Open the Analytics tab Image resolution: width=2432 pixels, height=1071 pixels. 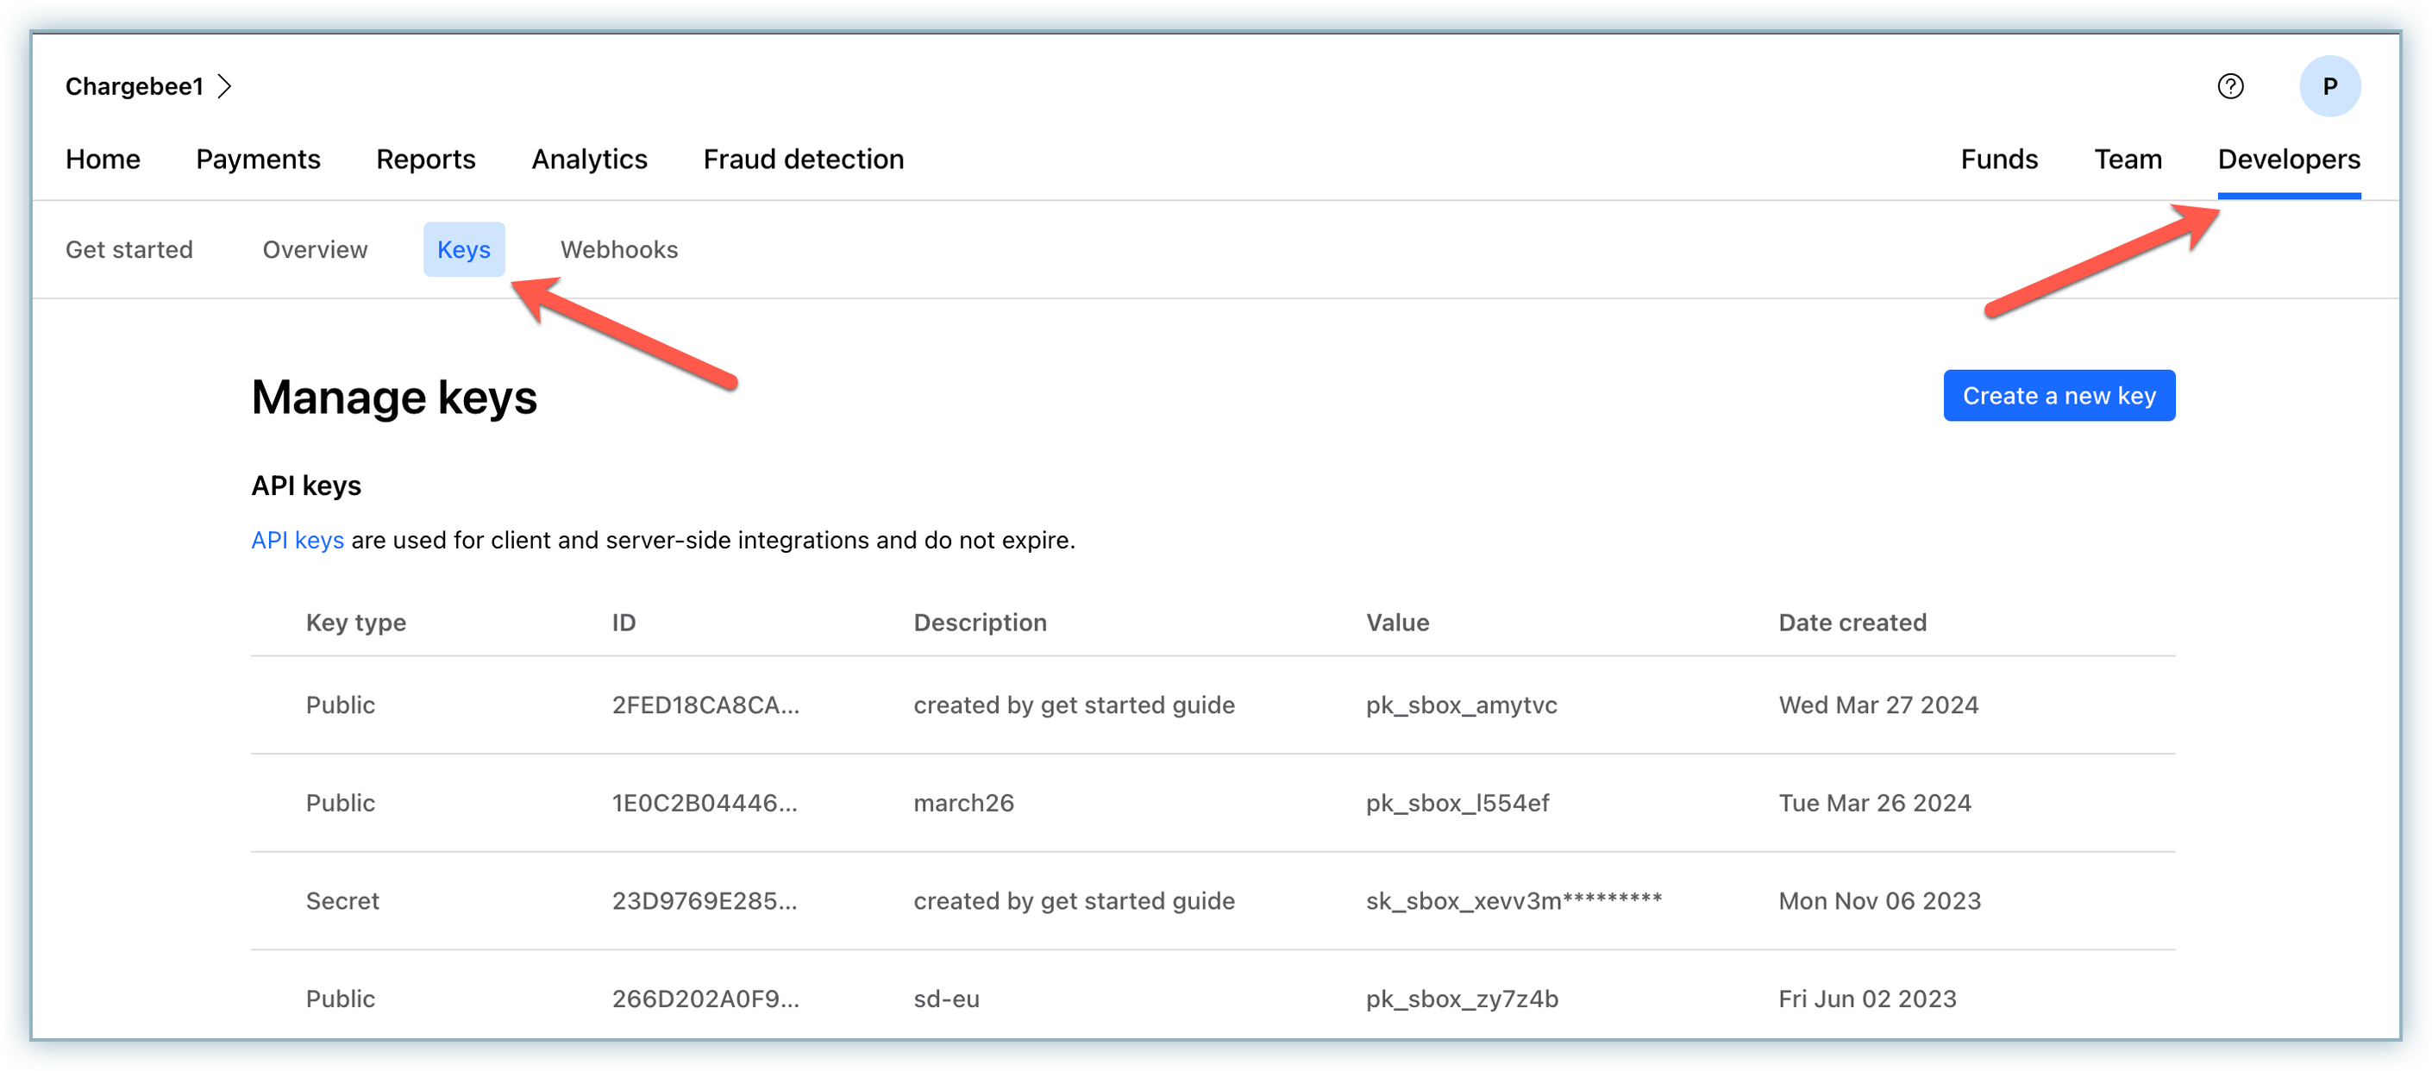(x=589, y=160)
